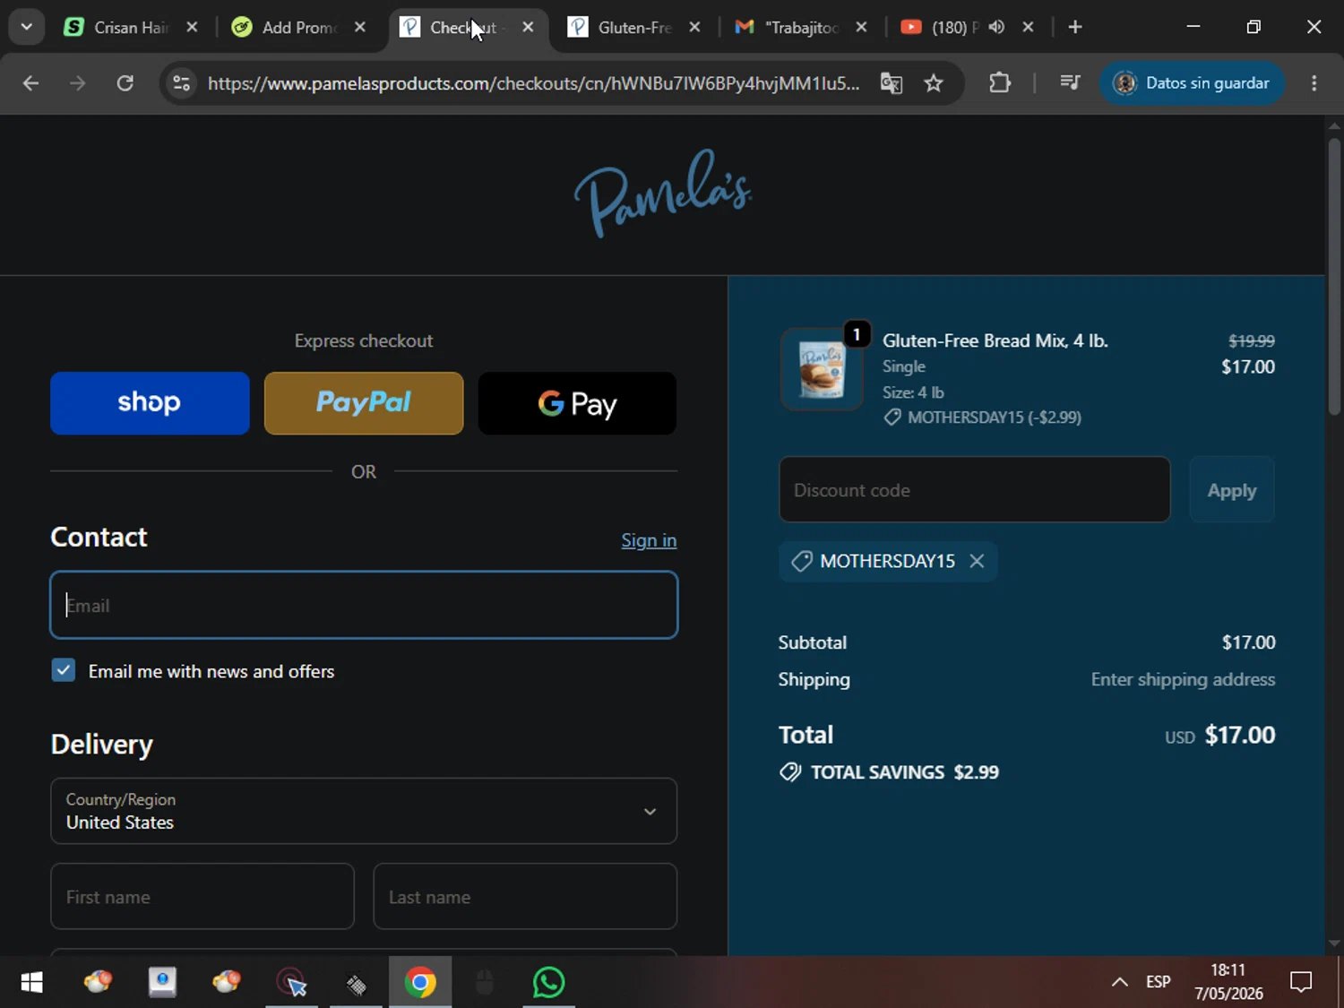Close the Gluten-Free tab

[694, 27]
